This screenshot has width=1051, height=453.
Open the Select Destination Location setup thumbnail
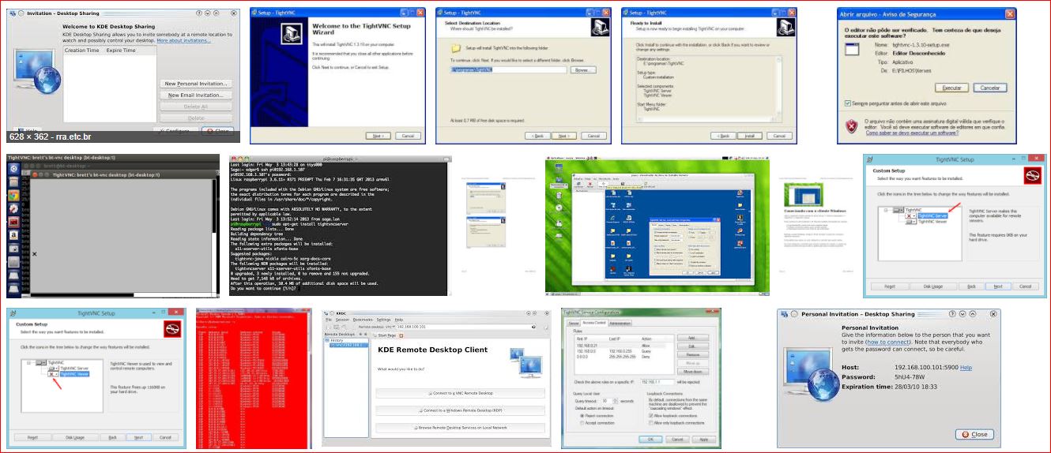coord(524,76)
